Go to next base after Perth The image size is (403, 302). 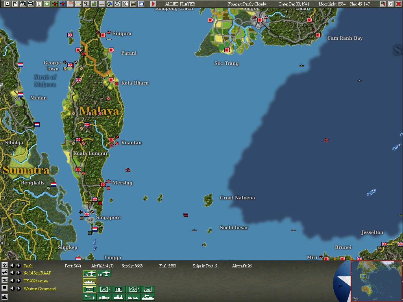18,266
